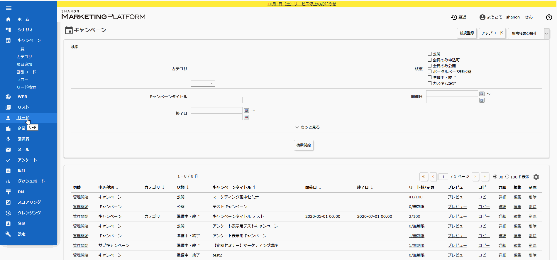Image resolution: width=557 pixels, height=260 pixels.
Task: Click the アンケート checkmark icon
Action: tap(8, 160)
